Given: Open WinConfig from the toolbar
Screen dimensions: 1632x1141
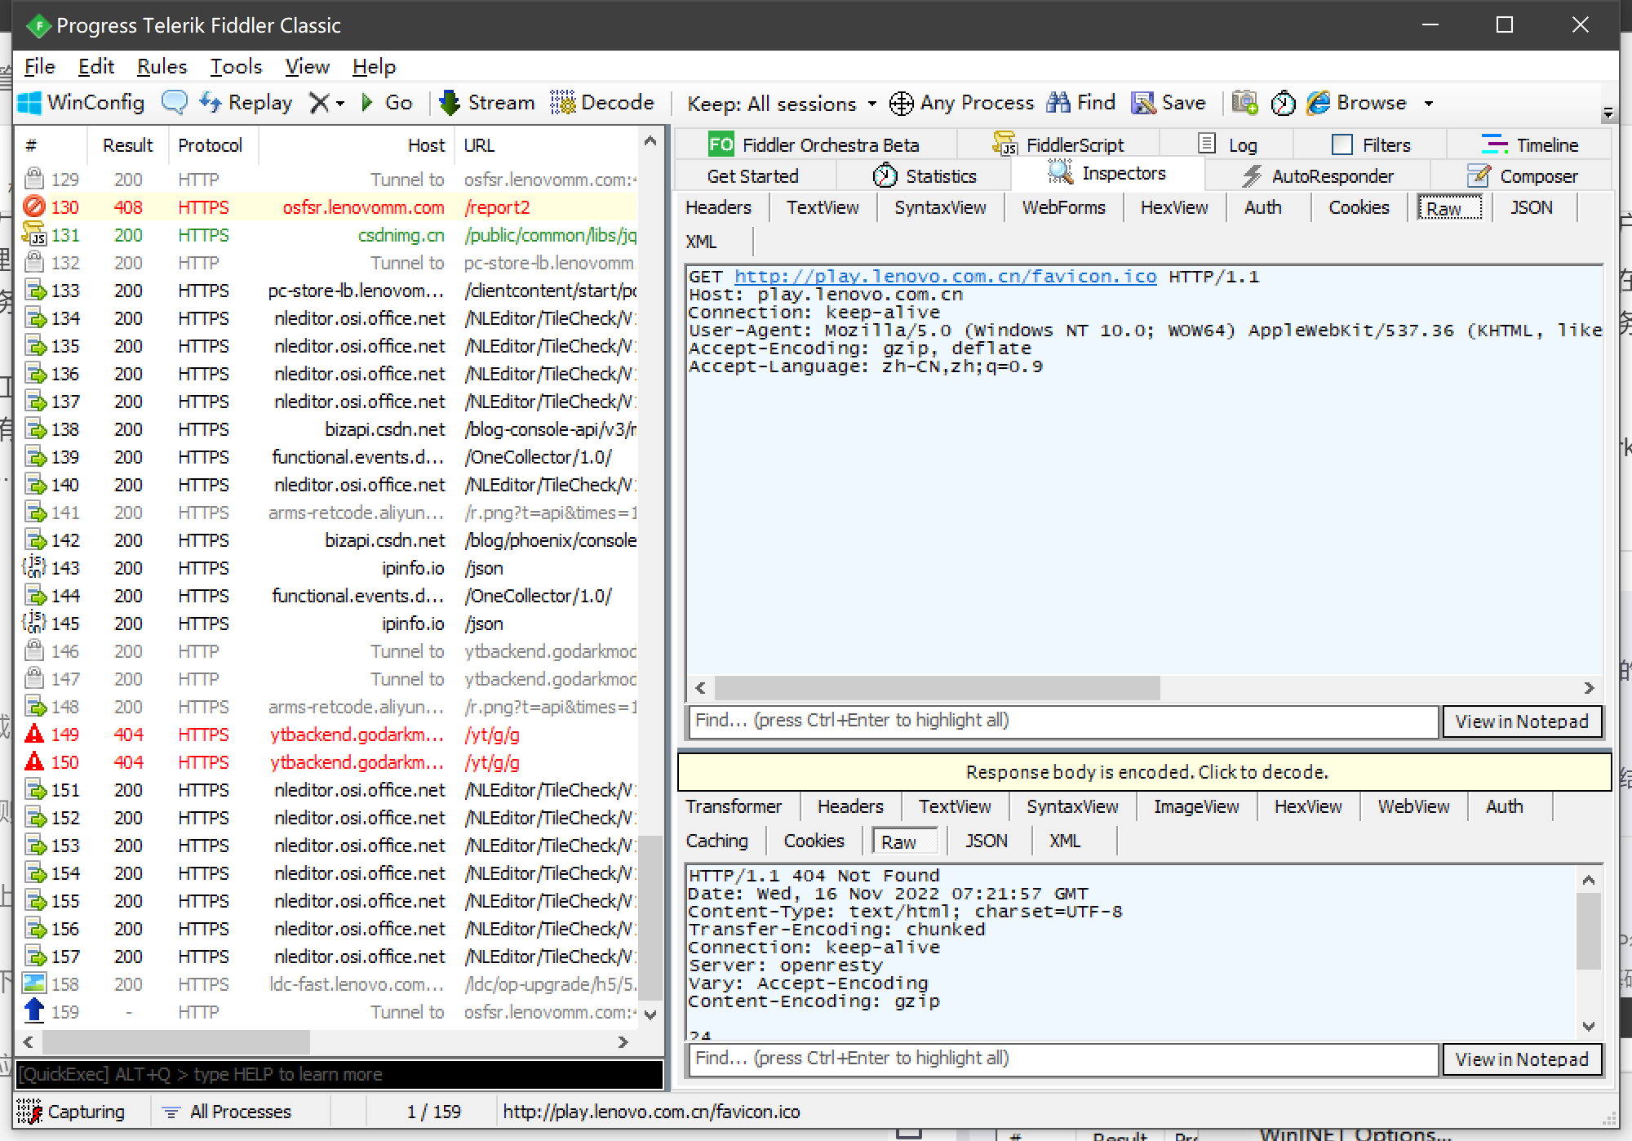Looking at the screenshot, I should (x=81, y=103).
